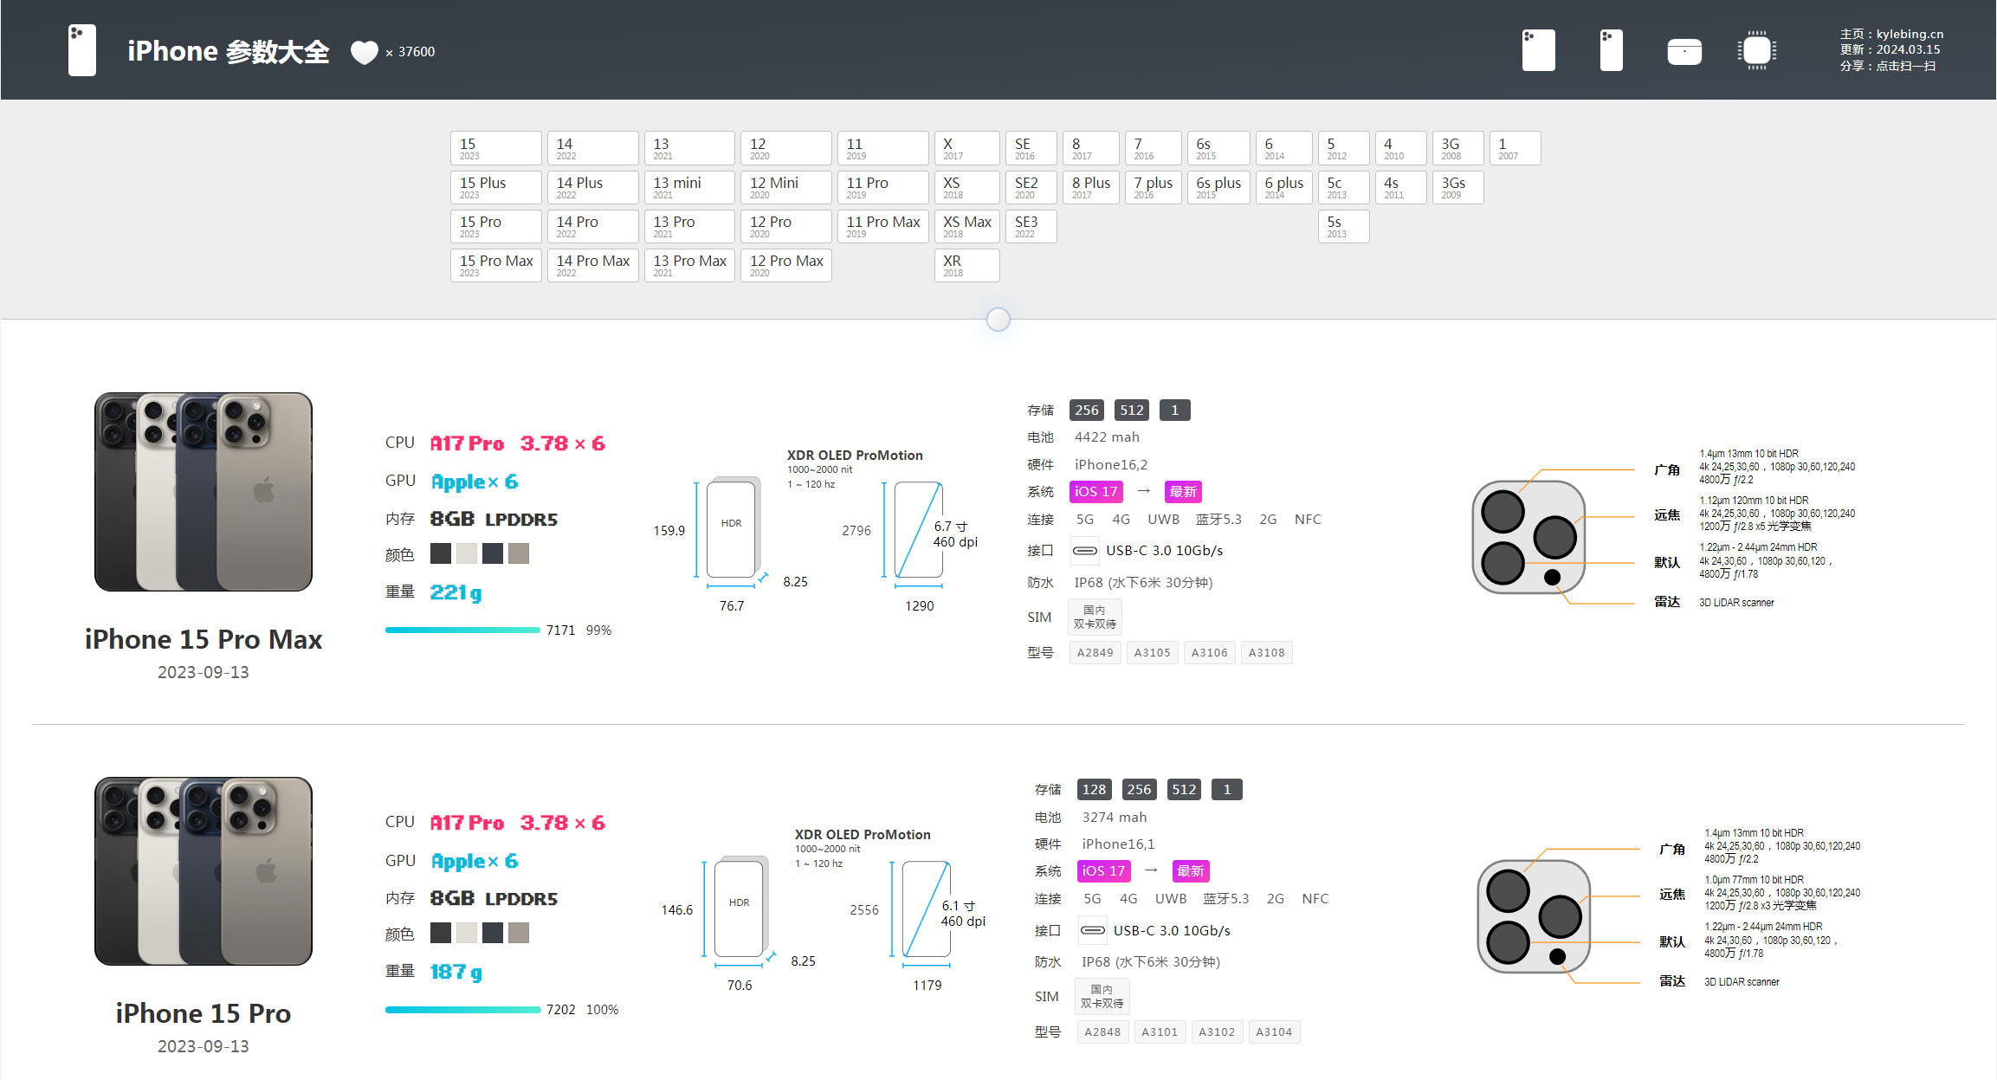This screenshot has width=1997, height=1080.
Task: Click the iPhone 参数大全 page title
Action: point(229,52)
